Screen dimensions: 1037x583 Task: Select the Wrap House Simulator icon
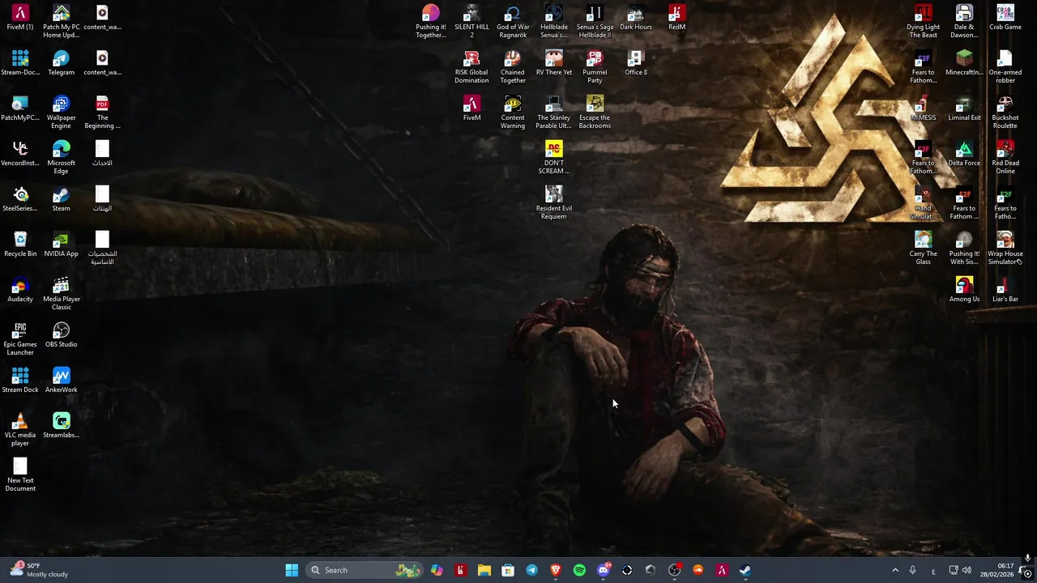click(1005, 249)
